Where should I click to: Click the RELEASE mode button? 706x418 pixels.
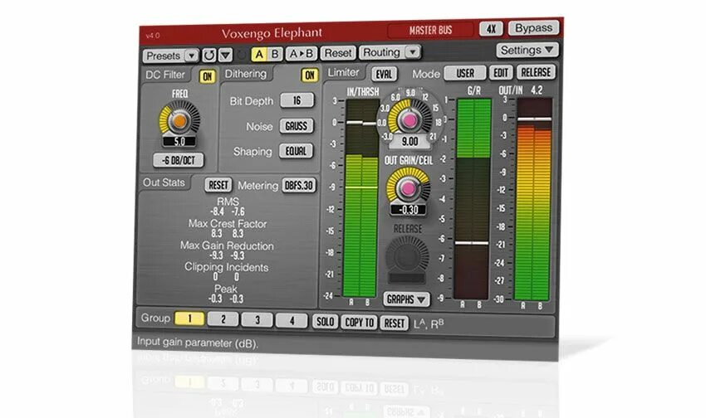(536, 72)
